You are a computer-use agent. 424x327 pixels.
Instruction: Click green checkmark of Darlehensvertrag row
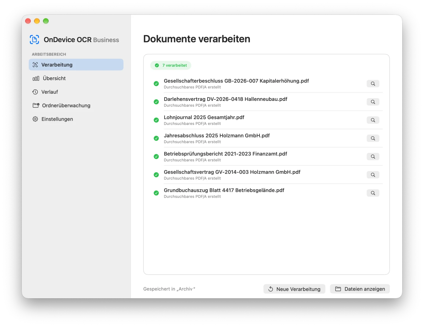coord(156,102)
